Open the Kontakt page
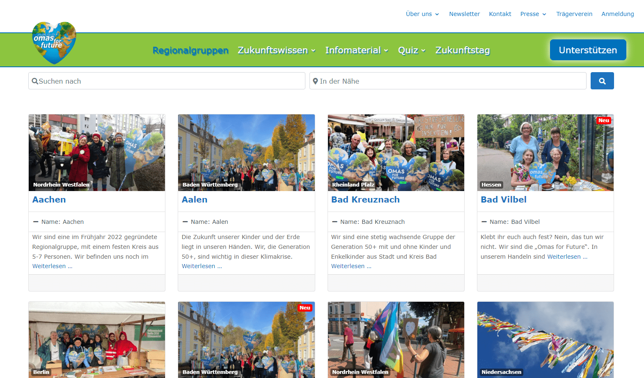The image size is (644, 378). coord(500,14)
